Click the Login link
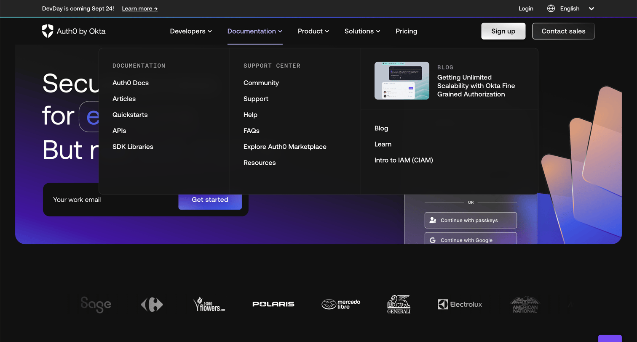Image resolution: width=637 pixels, height=342 pixels. [526, 8]
